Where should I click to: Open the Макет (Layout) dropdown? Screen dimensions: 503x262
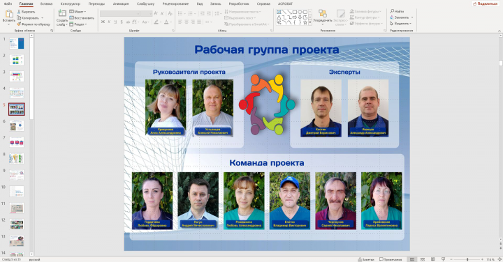[78, 12]
